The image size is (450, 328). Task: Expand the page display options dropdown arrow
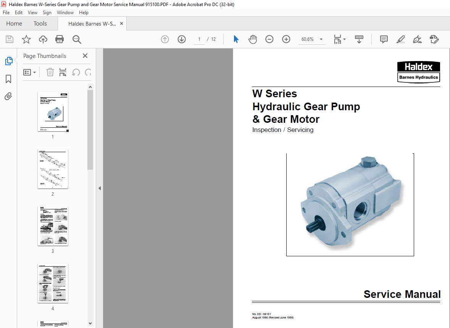344,39
